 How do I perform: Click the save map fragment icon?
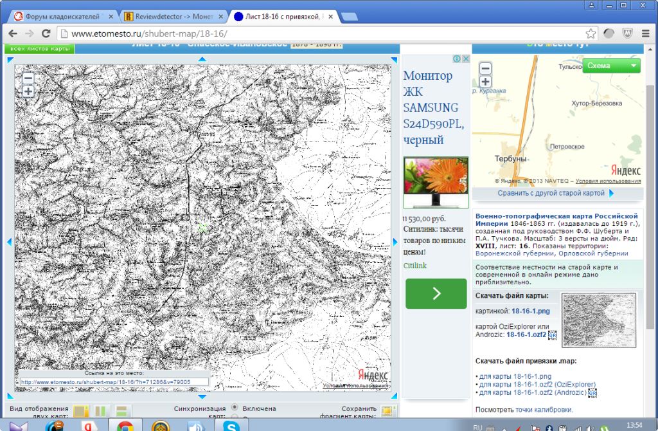[x=387, y=411]
